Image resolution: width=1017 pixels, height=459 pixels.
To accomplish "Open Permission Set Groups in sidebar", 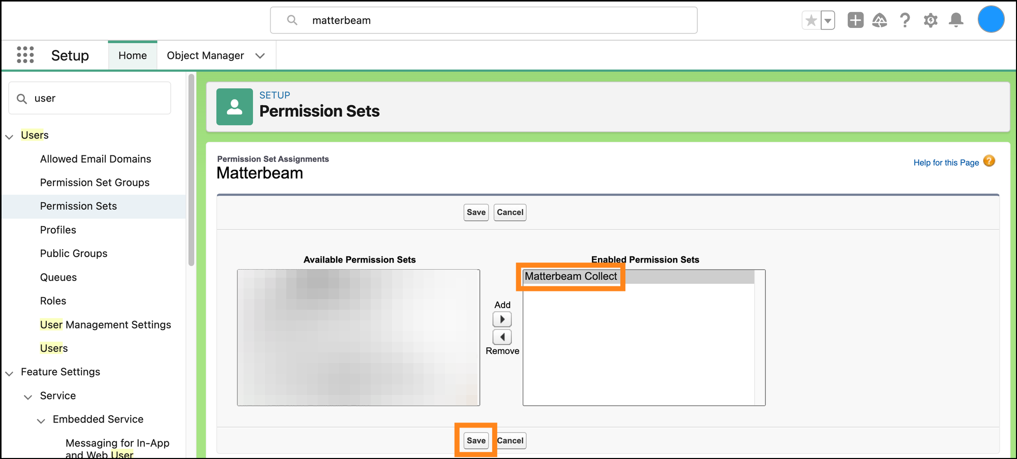I will 95,182.
